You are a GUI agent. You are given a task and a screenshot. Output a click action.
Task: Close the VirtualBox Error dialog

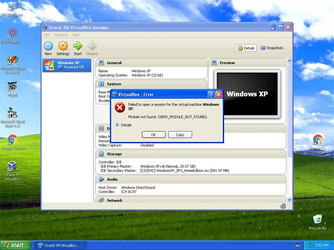[x=219, y=94]
